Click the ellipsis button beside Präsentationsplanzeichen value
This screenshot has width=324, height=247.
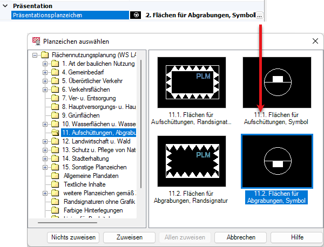coord(260,16)
